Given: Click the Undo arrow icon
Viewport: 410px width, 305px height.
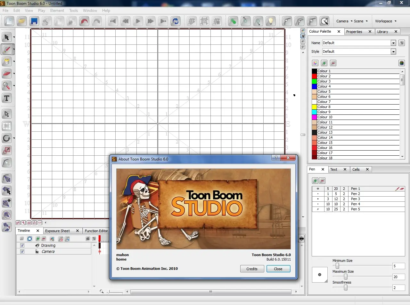Looking at the screenshot, I should (84, 21).
